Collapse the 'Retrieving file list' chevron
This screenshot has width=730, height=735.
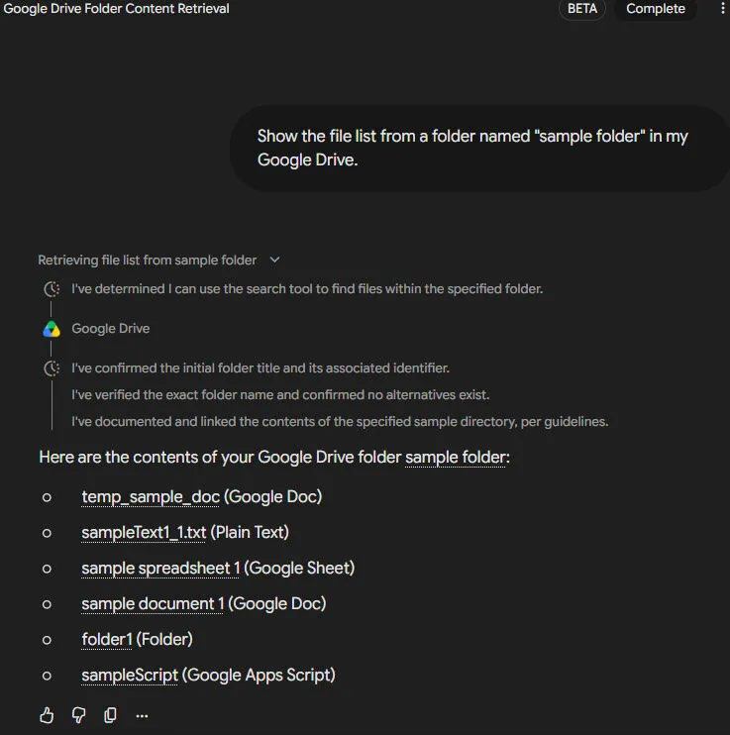(x=274, y=260)
